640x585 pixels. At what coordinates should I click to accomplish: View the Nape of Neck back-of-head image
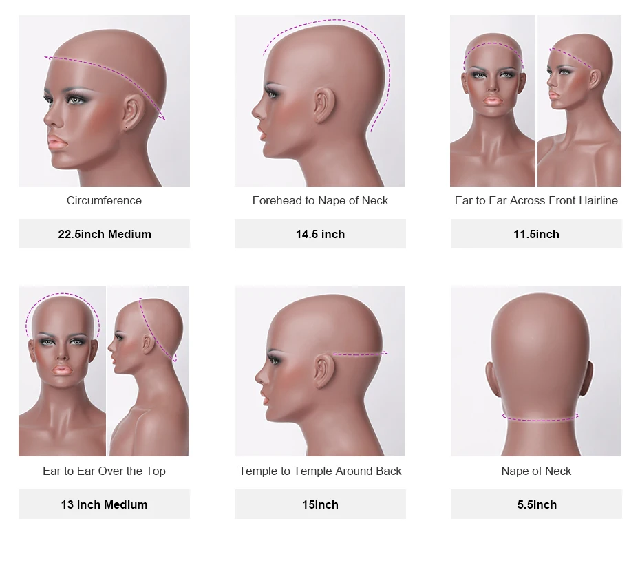pyautogui.click(x=536, y=371)
